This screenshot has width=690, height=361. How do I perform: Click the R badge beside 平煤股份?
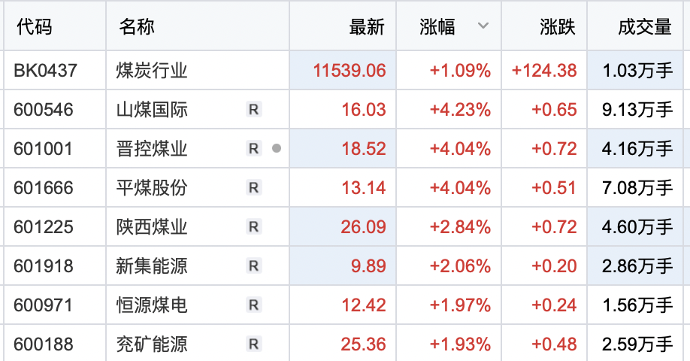tap(253, 188)
